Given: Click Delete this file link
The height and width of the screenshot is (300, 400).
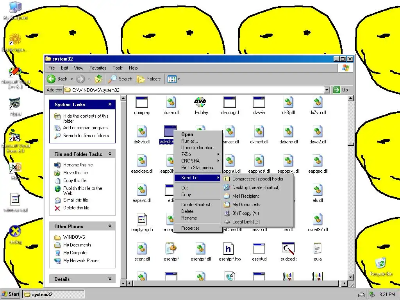Looking at the screenshot, I should pyautogui.click(x=76, y=208).
